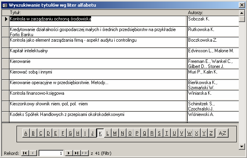The image size is (247, 158).
Task: Go to the next record
Action: [69, 153]
